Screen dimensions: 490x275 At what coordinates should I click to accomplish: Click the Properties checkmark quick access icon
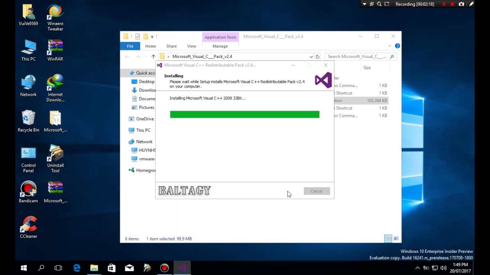coord(137,37)
